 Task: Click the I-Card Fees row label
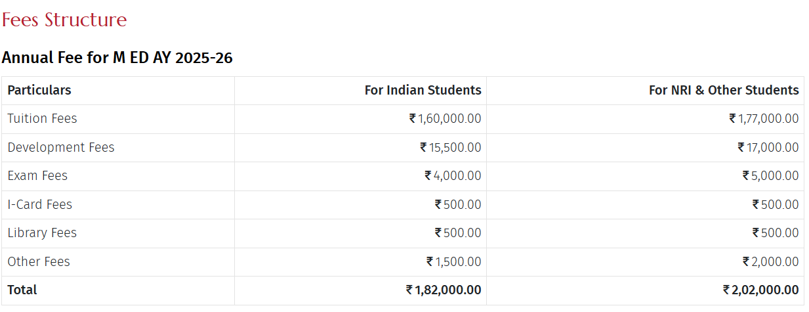point(39,204)
